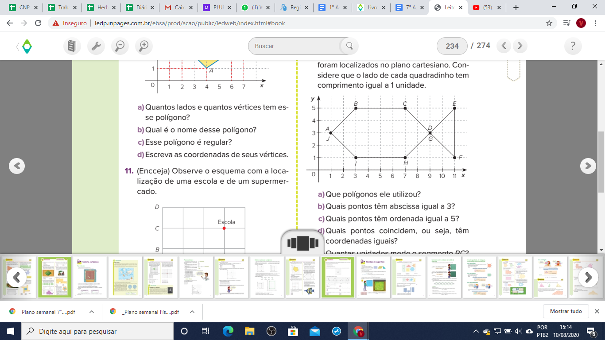The image size is (605, 340).
Task: Click the green reader logo
Action: pyautogui.click(x=27, y=46)
